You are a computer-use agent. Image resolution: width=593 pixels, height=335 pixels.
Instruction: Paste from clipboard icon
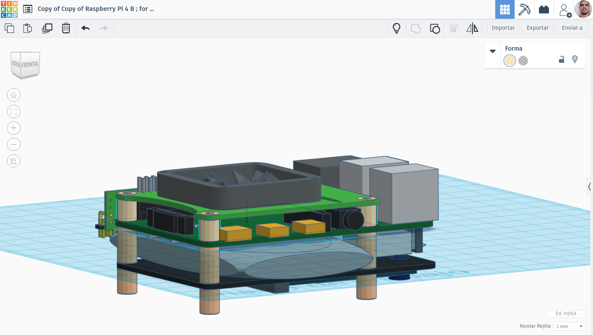27,28
